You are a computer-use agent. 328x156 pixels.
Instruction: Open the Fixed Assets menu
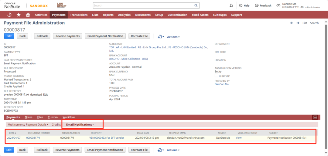pyautogui.click(x=200, y=15)
